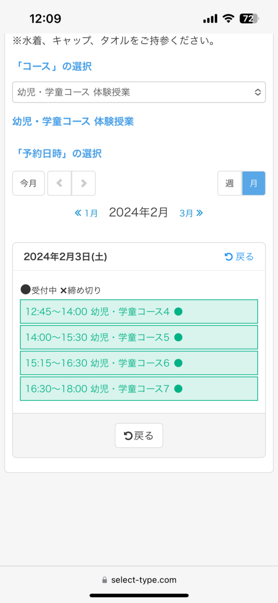The image size is (278, 603).
Task: Click the dropdown arrows on course selector
Action: 258,92
